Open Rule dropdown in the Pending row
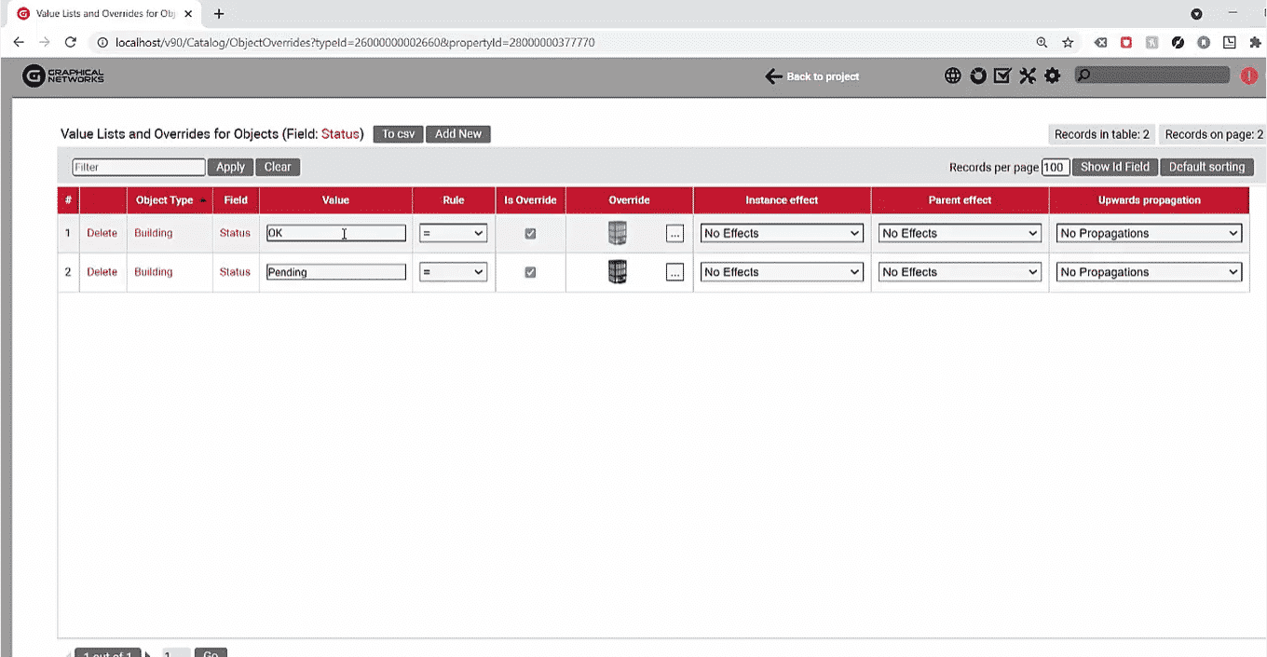 [x=453, y=272]
